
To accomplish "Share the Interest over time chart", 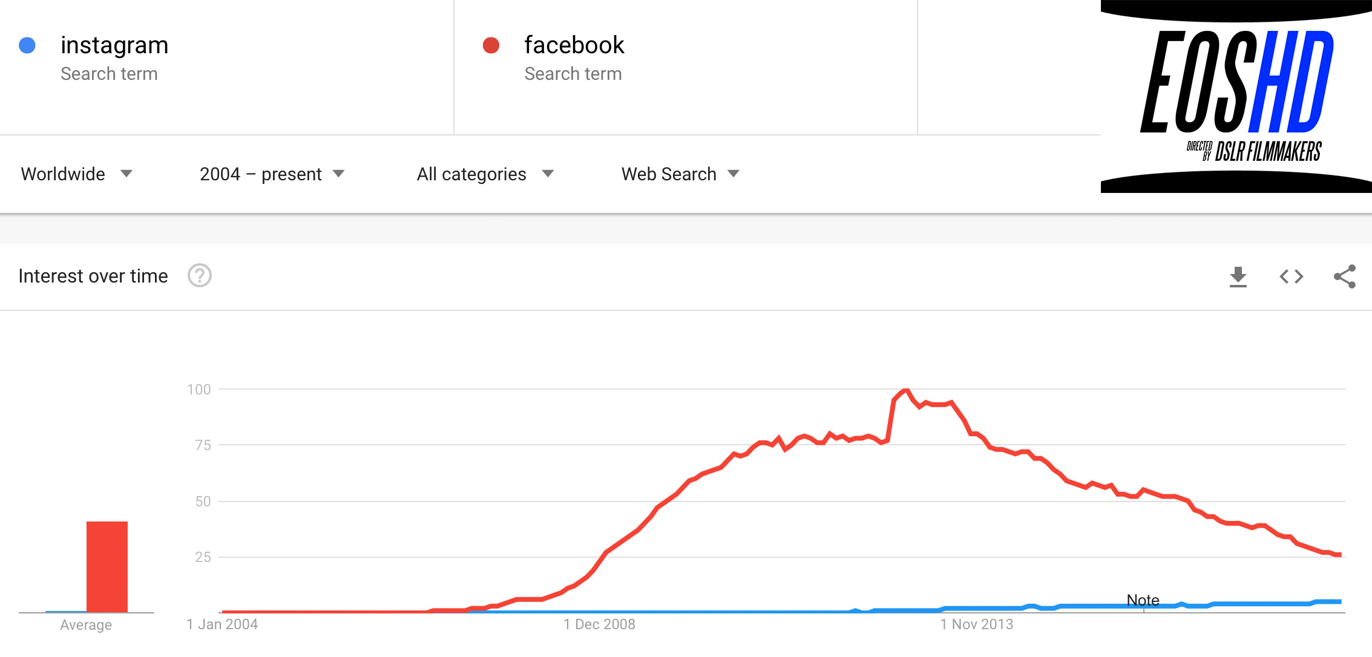I will coord(1344,276).
